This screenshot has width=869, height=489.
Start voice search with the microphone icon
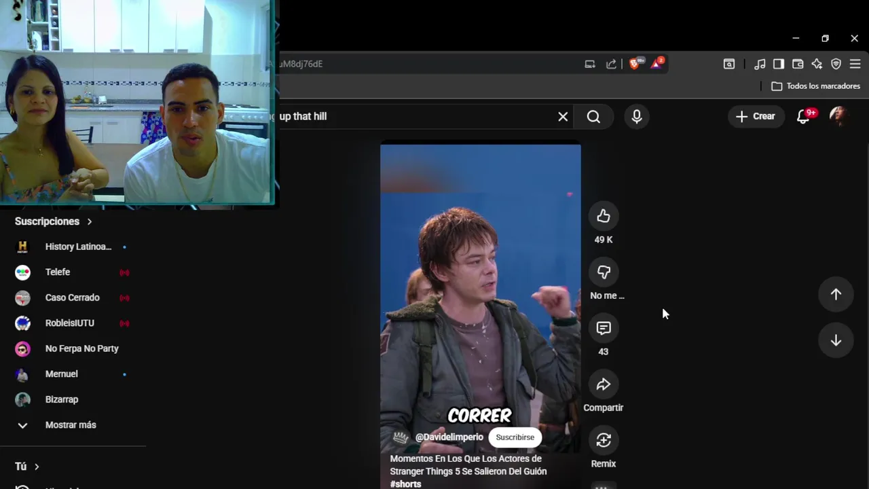point(636,117)
